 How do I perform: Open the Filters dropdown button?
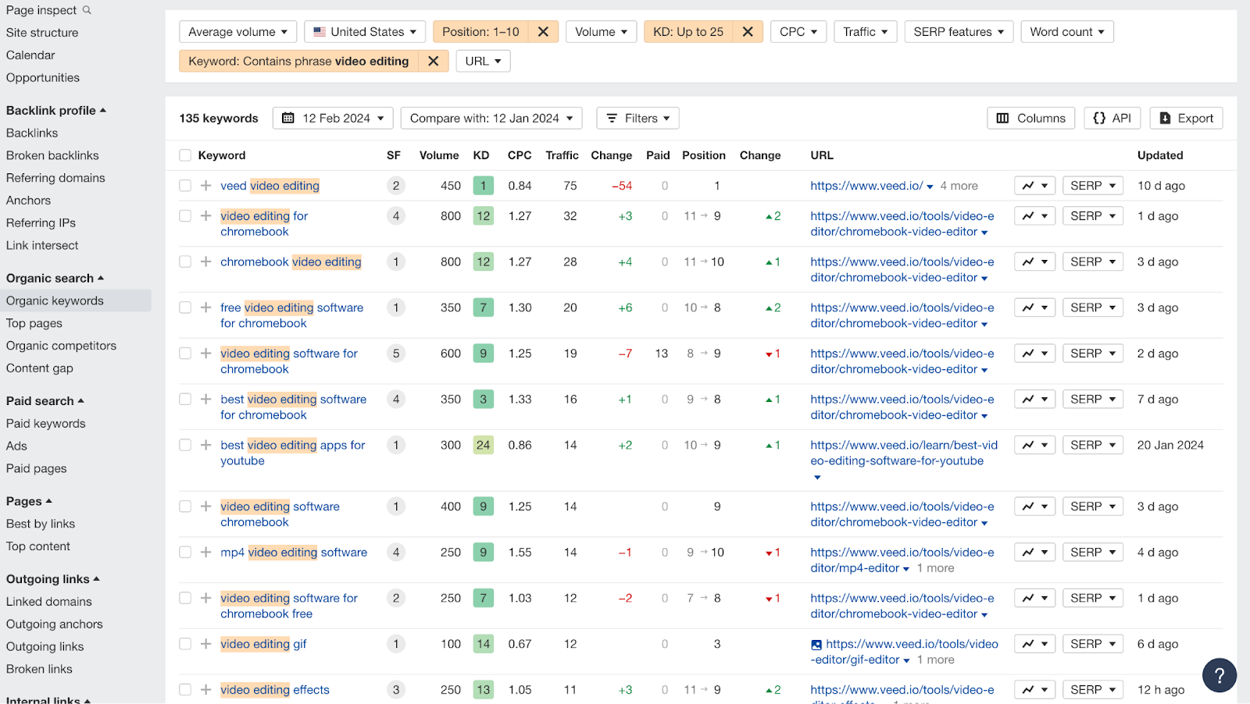click(637, 119)
